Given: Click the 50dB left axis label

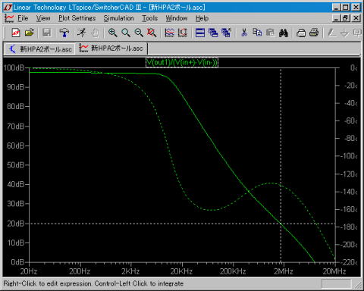Looking at the screenshot, I should 16,165.
